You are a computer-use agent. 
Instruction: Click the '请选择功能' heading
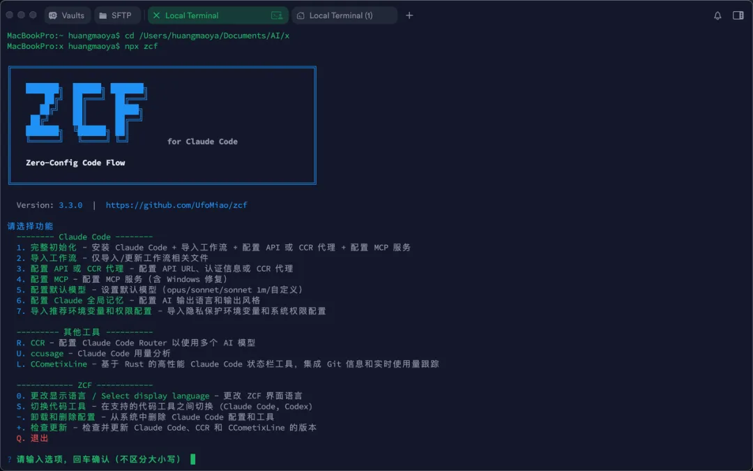[30, 226]
